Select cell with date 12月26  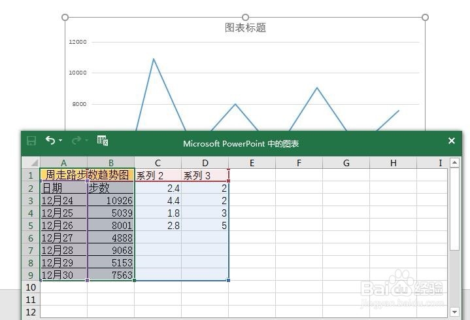tap(63, 225)
